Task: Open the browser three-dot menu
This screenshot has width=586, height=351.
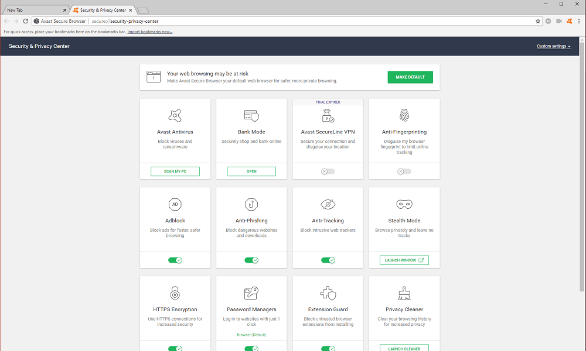Action: [x=579, y=21]
